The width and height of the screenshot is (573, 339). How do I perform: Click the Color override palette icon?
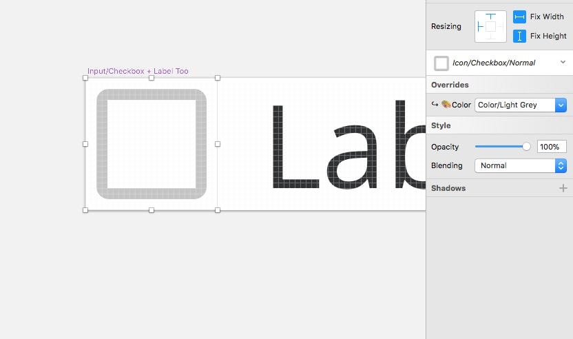point(446,104)
